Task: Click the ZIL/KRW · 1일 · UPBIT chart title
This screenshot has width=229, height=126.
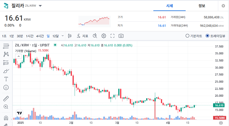Action: tap(32, 45)
